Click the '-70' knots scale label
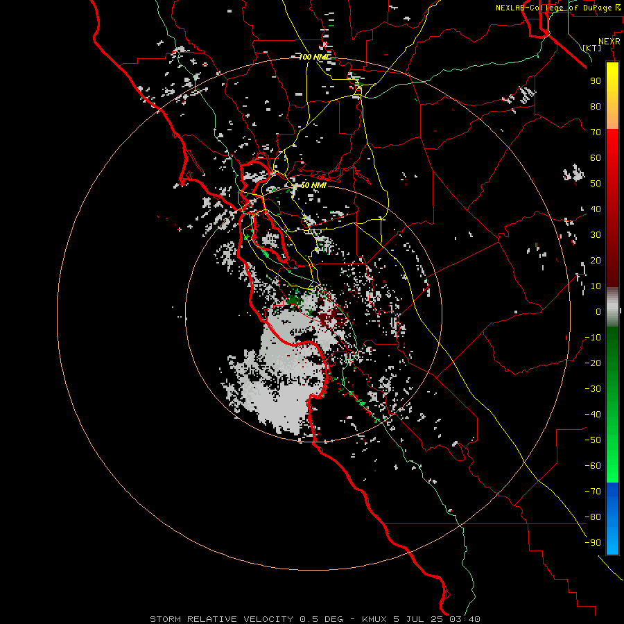Image resolution: width=624 pixels, height=624 pixels. click(593, 492)
